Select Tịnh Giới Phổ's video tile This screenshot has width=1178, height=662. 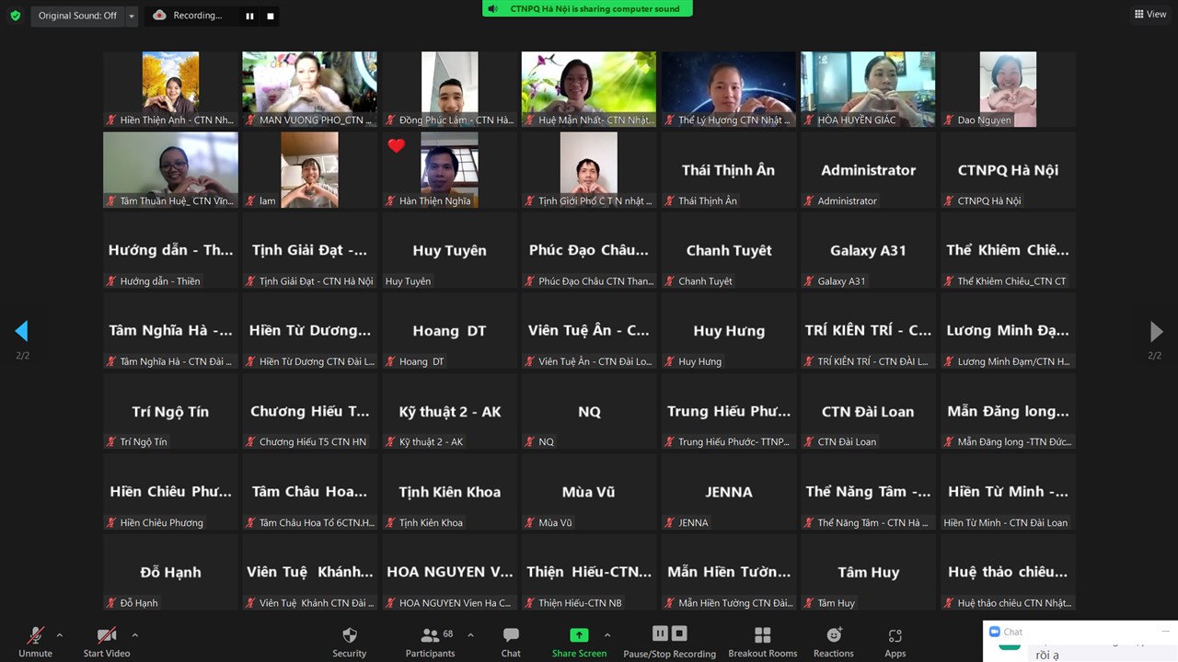coord(589,170)
